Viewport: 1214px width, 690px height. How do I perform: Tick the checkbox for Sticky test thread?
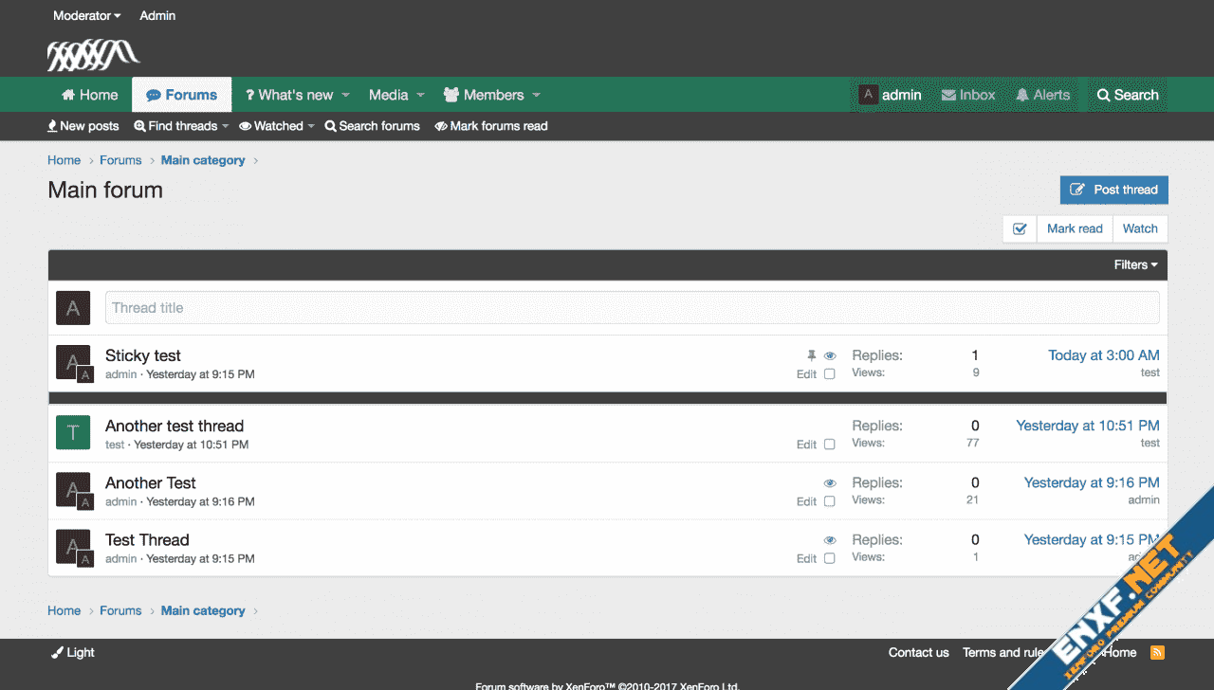830,374
